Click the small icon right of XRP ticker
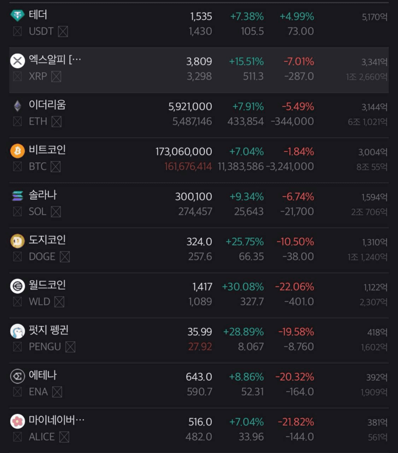Image resolution: width=398 pixels, height=453 pixels. click(56, 76)
